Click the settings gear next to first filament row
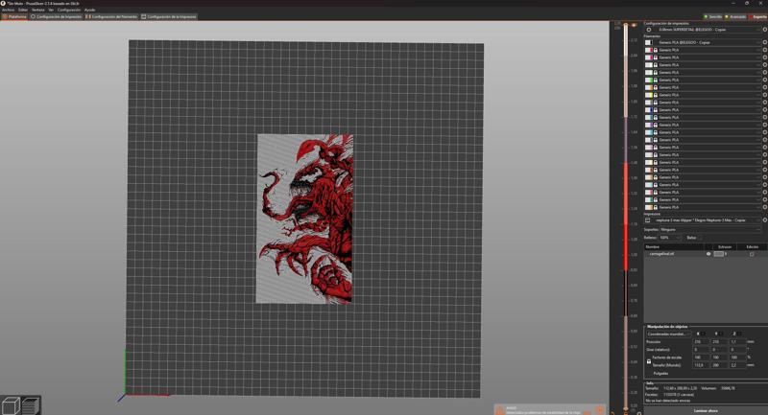This screenshot has height=415, width=768. click(764, 42)
